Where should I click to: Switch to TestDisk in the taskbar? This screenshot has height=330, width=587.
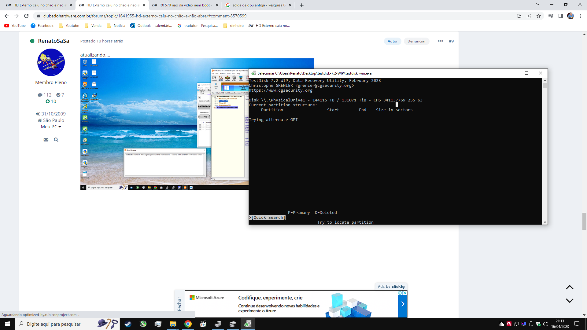(248, 324)
